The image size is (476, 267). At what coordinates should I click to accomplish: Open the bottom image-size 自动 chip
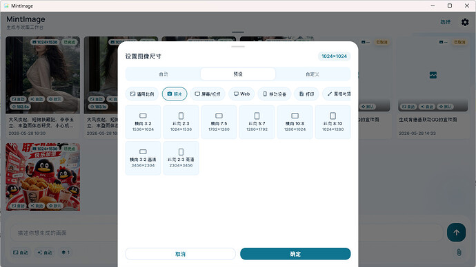click(x=20, y=253)
